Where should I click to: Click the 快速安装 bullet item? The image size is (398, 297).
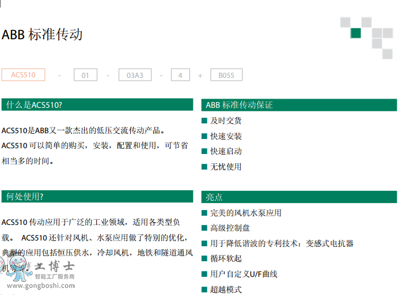(222, 136)
